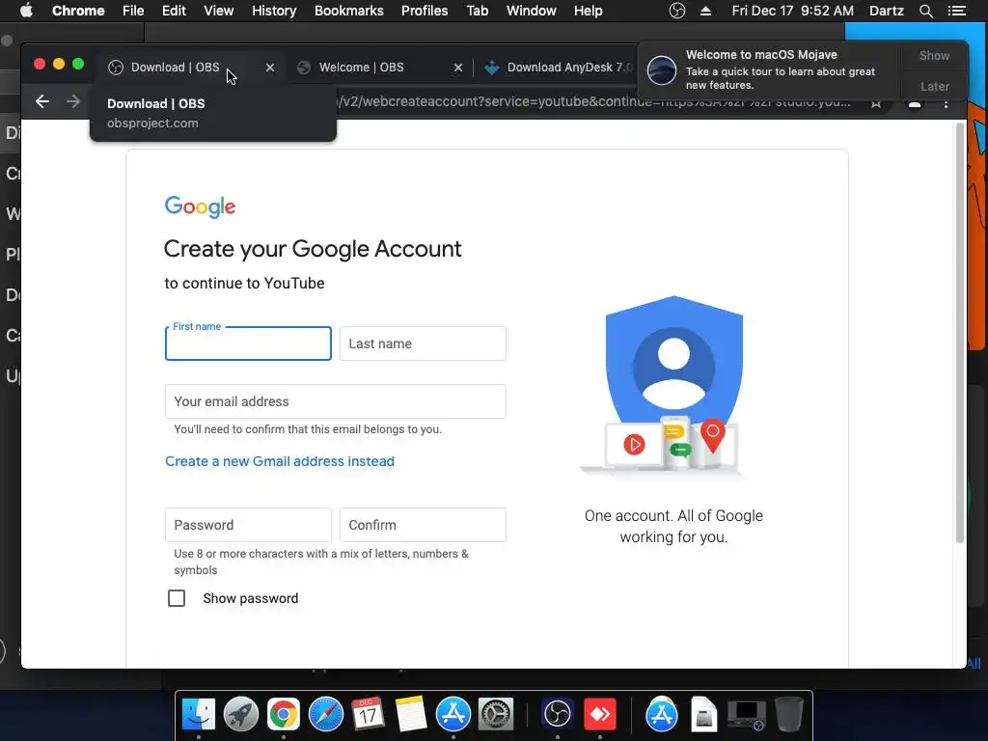
Task: Open the Edit menu
Action: (x=174, y=11)
